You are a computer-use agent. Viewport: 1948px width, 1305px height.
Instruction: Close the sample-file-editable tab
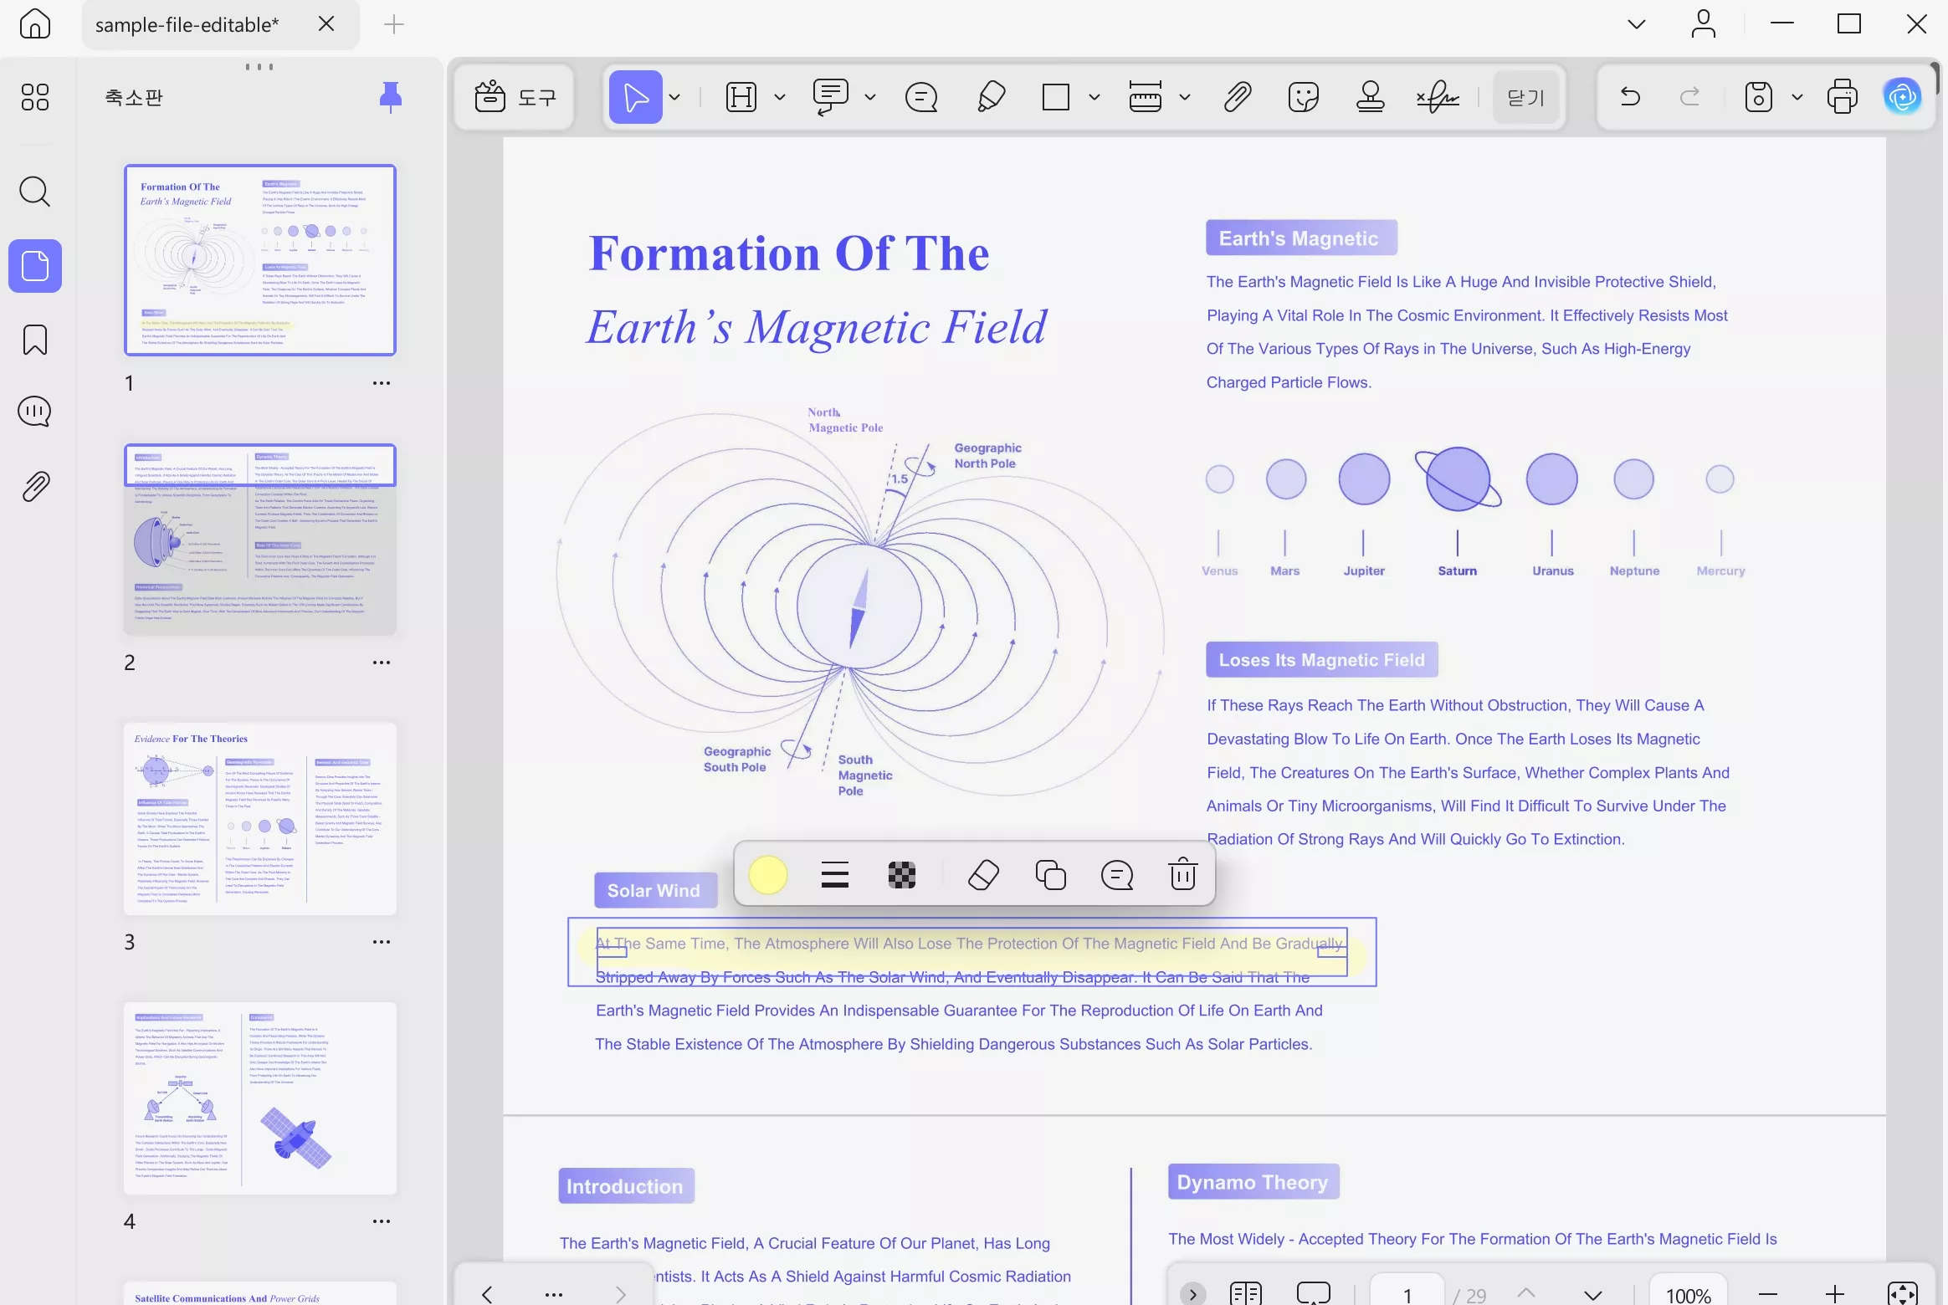point(326,23)
